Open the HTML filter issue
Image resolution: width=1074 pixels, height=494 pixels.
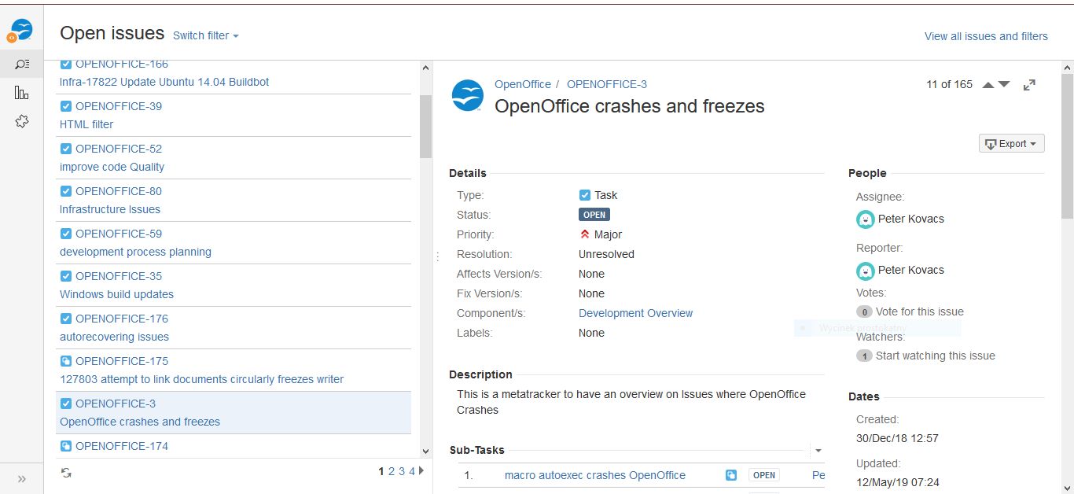[x=86, y=124]
